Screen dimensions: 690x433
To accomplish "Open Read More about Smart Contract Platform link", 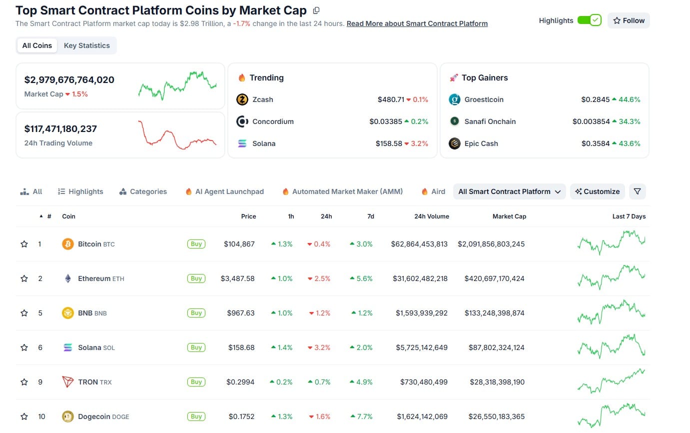I will coord(417,23).
